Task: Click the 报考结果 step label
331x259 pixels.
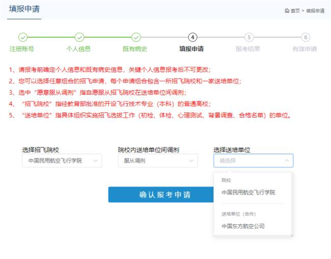Action: pos(248,49)
